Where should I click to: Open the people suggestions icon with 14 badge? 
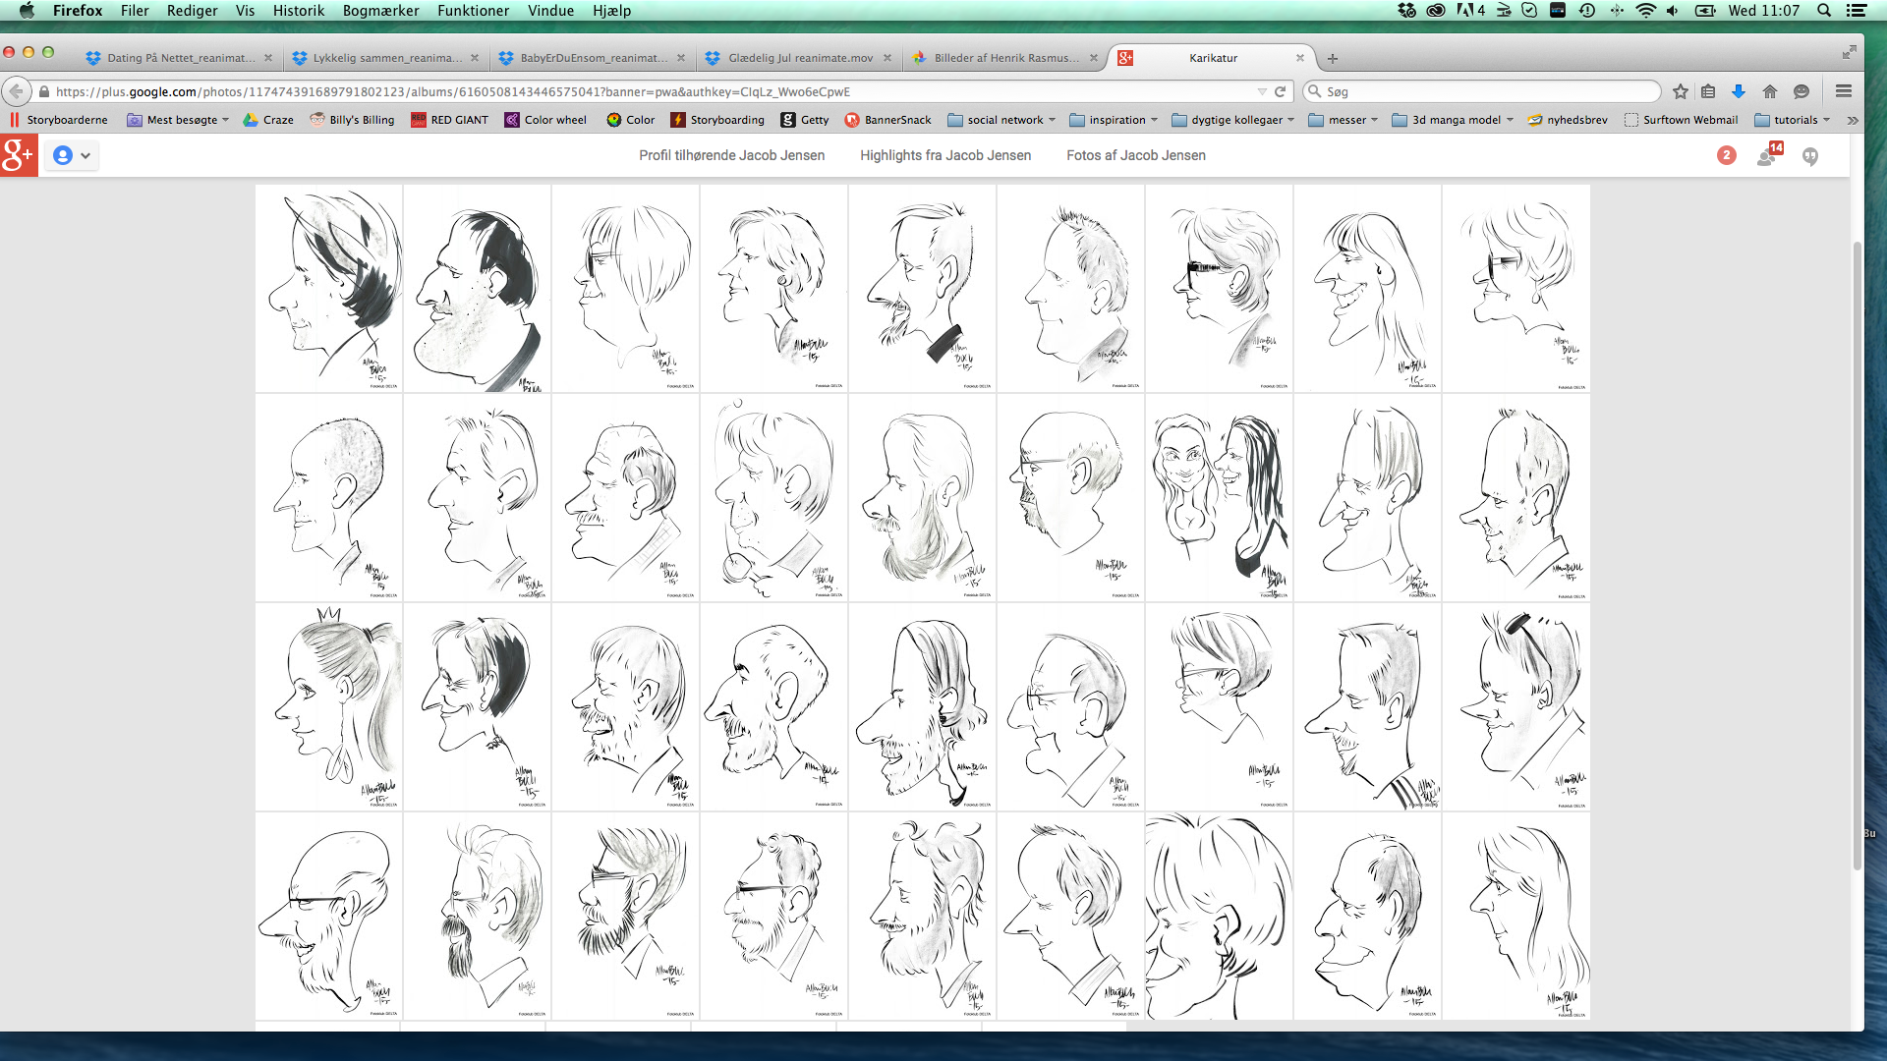1768,155
